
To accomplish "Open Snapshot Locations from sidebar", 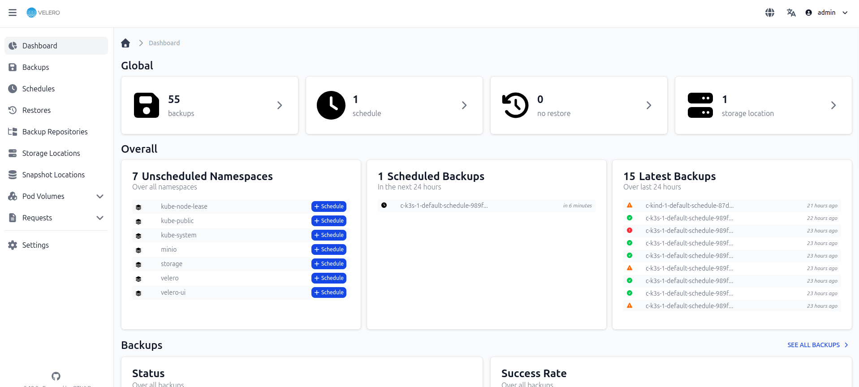I will click(x=53, y=175).
